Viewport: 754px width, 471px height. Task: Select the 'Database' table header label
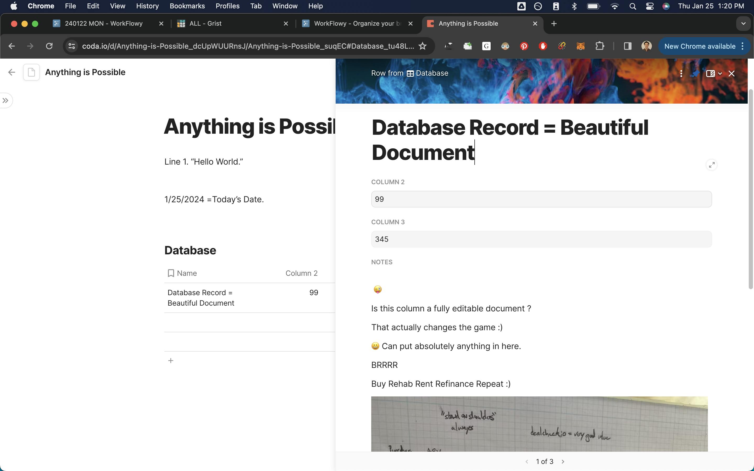pos(190,250)
